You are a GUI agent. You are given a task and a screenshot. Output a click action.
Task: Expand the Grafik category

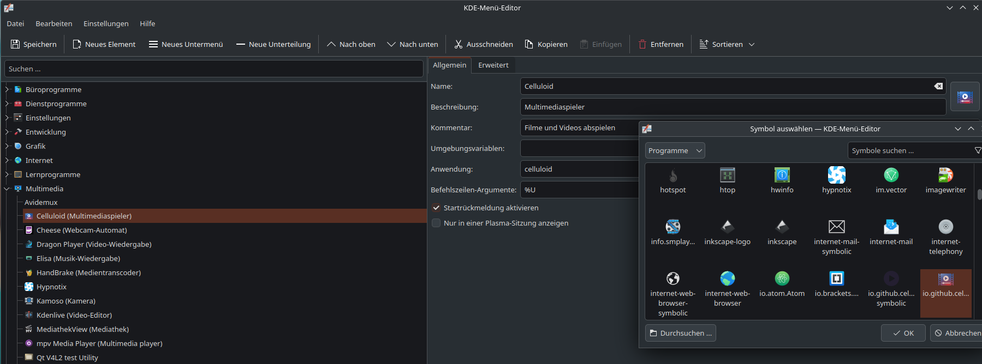click(7, 146)
